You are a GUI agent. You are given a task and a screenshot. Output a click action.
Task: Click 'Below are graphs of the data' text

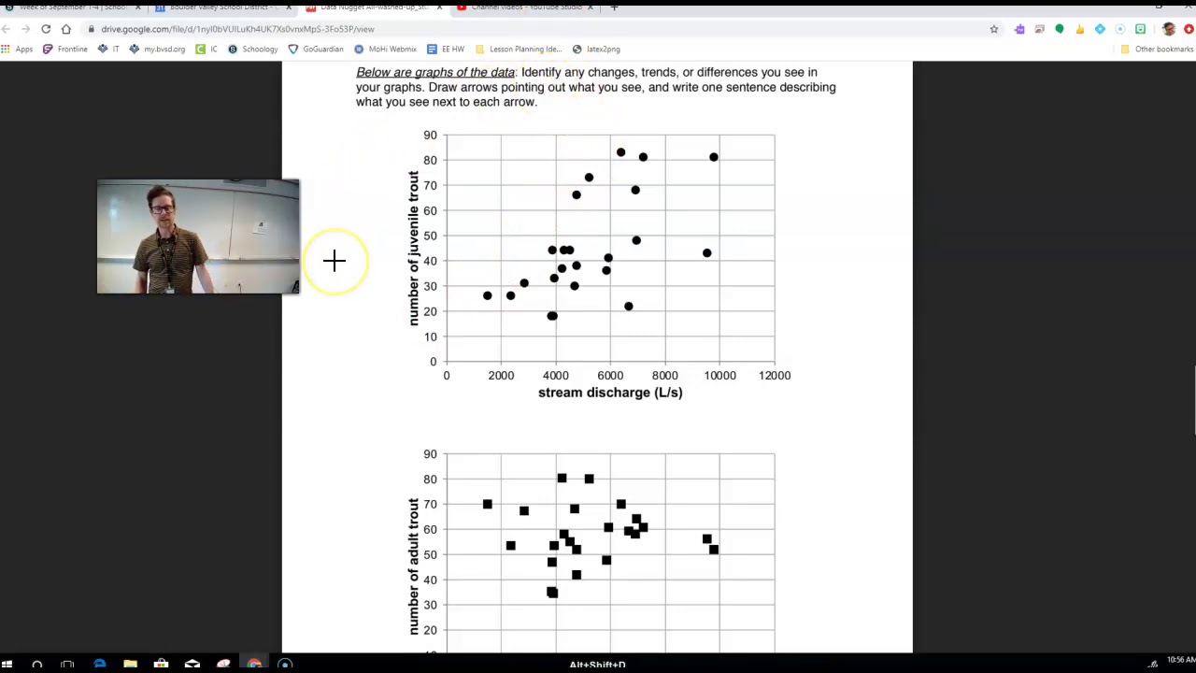tap(435, 72)
